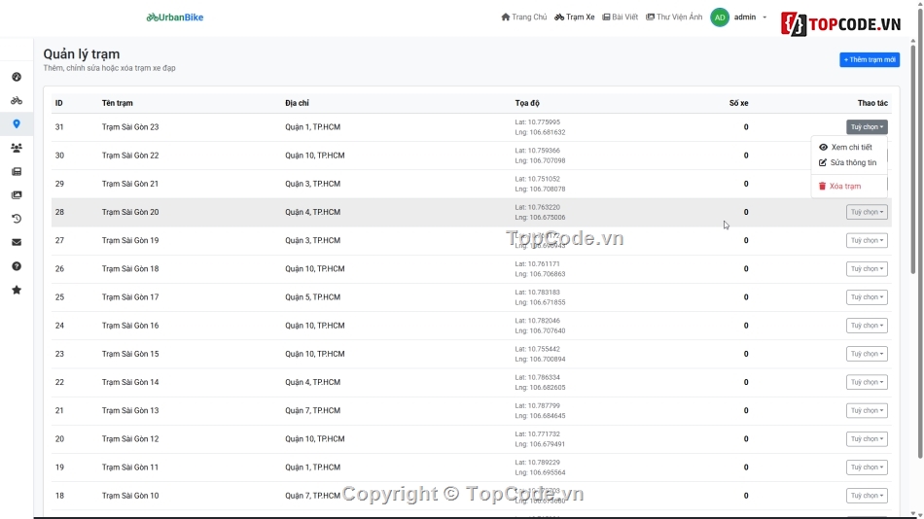This screenshot has width=924, height=519.
Task: Click the pencil icon beside Sửa thông tin
Action: tap(823, 162)
